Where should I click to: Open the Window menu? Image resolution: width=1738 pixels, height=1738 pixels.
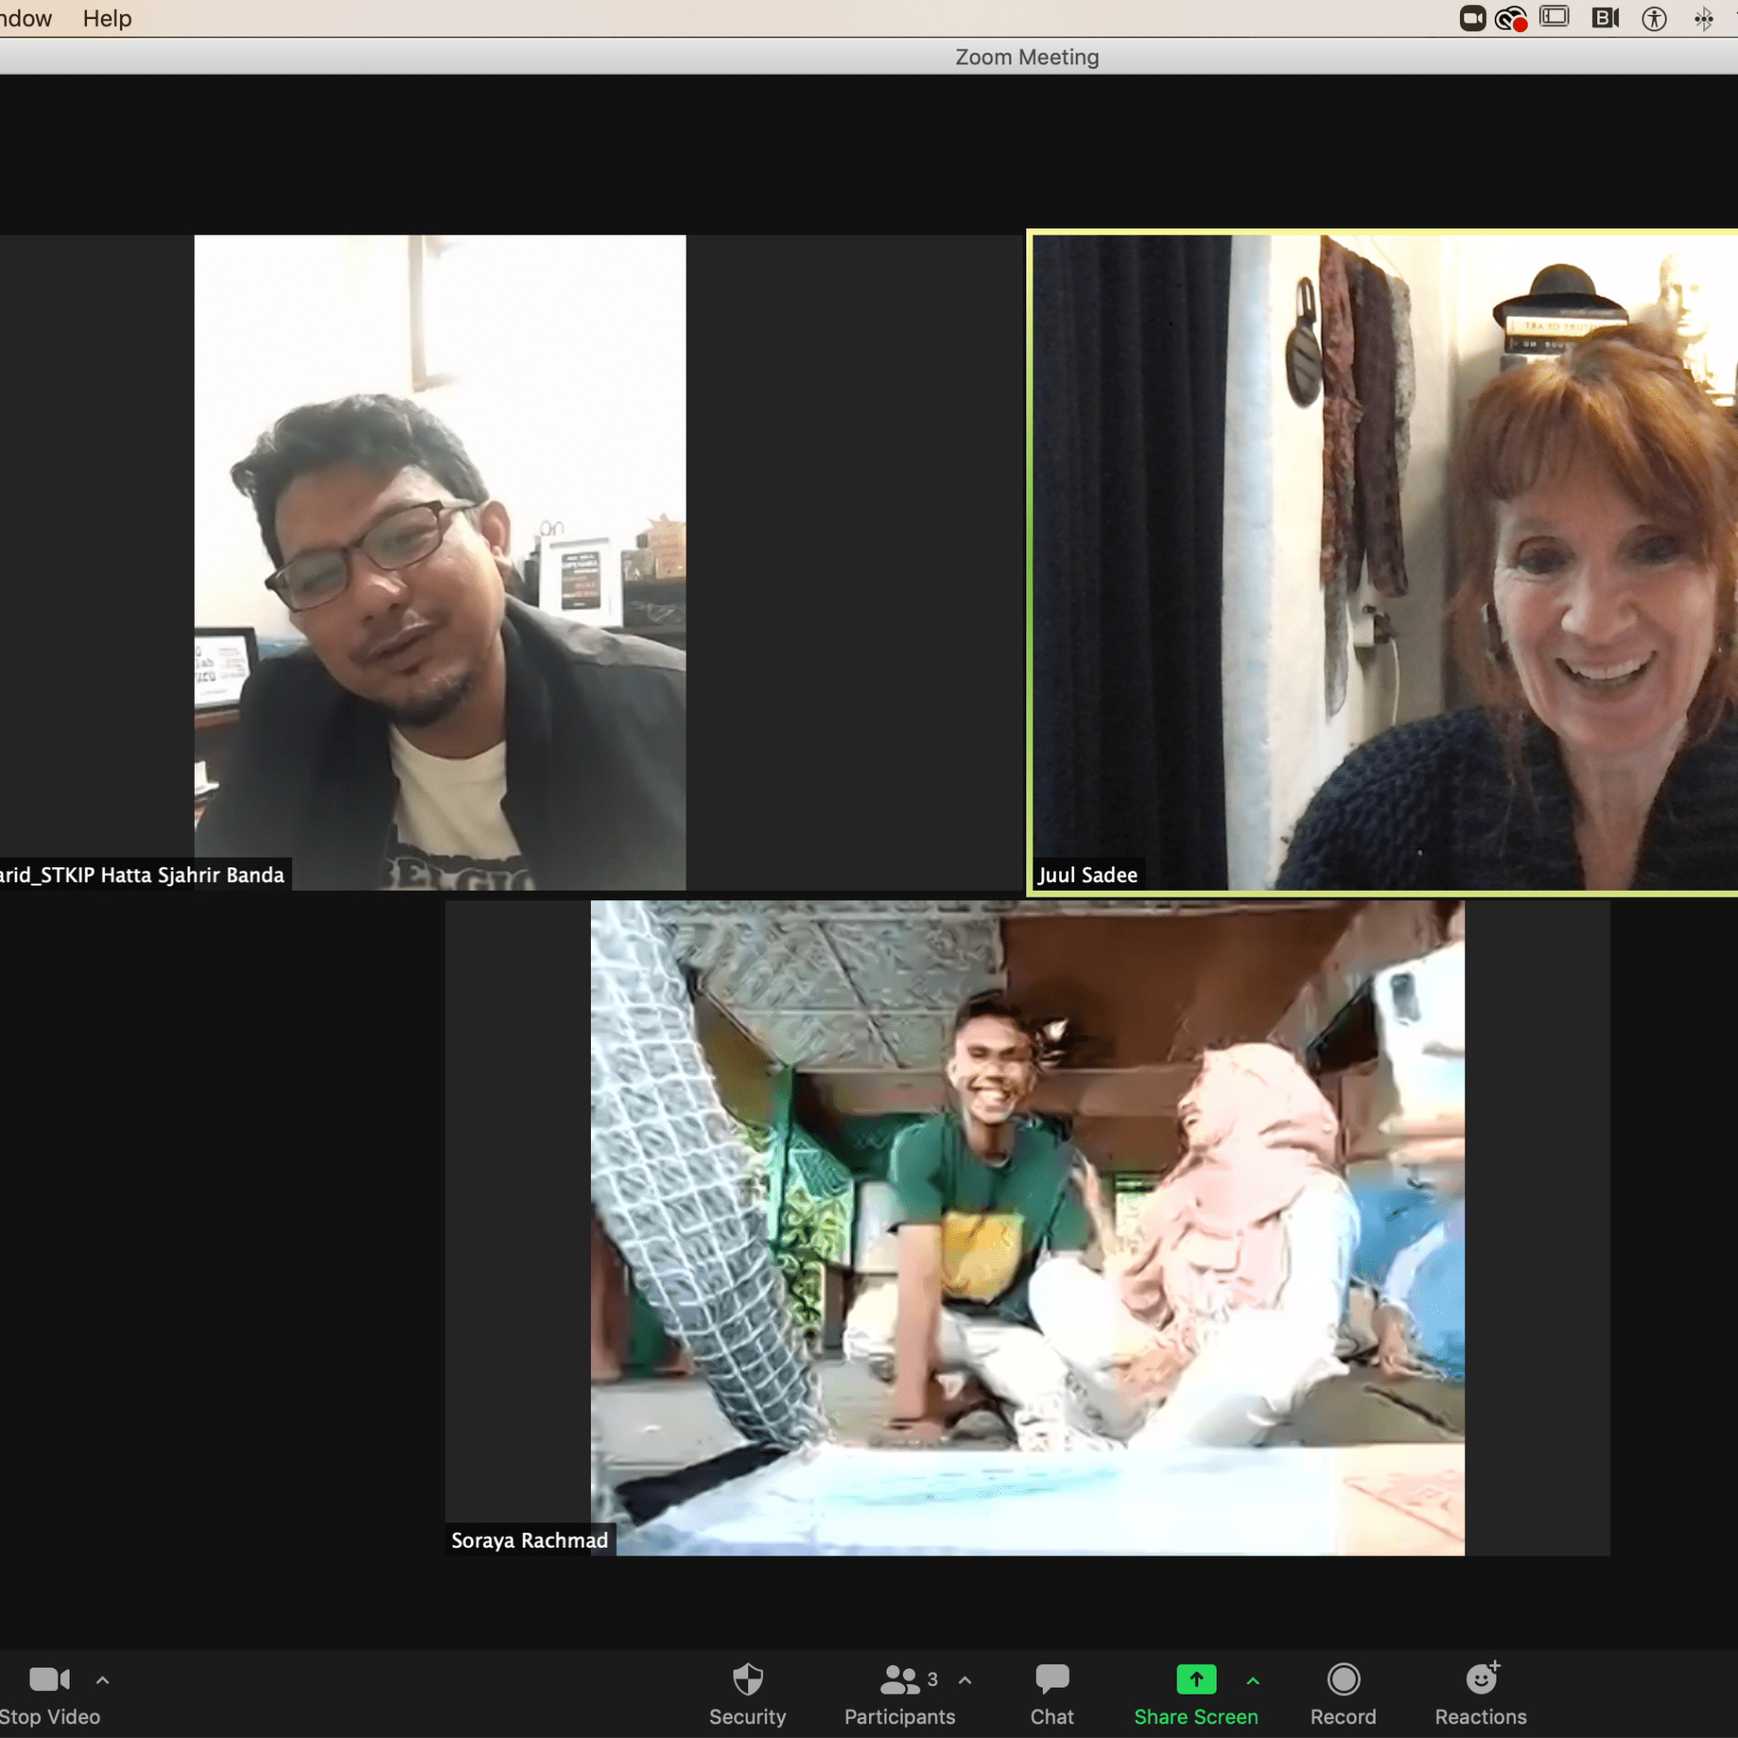click(25, 18)
